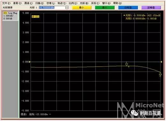Click the marker 1 stimulus value input field
The width and height of the screenshot is (166, 121).
pos(52,8)
